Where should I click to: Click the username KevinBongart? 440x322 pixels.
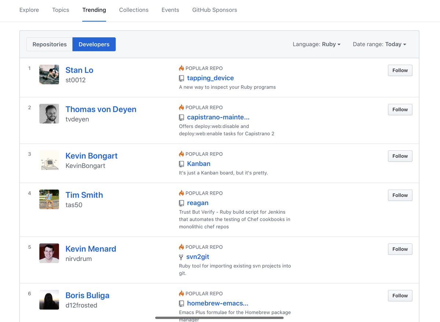pos(85,166)
